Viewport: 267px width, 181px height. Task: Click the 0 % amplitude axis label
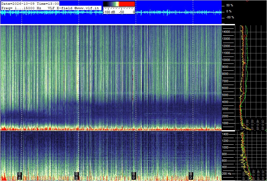(x=229, y=11)
